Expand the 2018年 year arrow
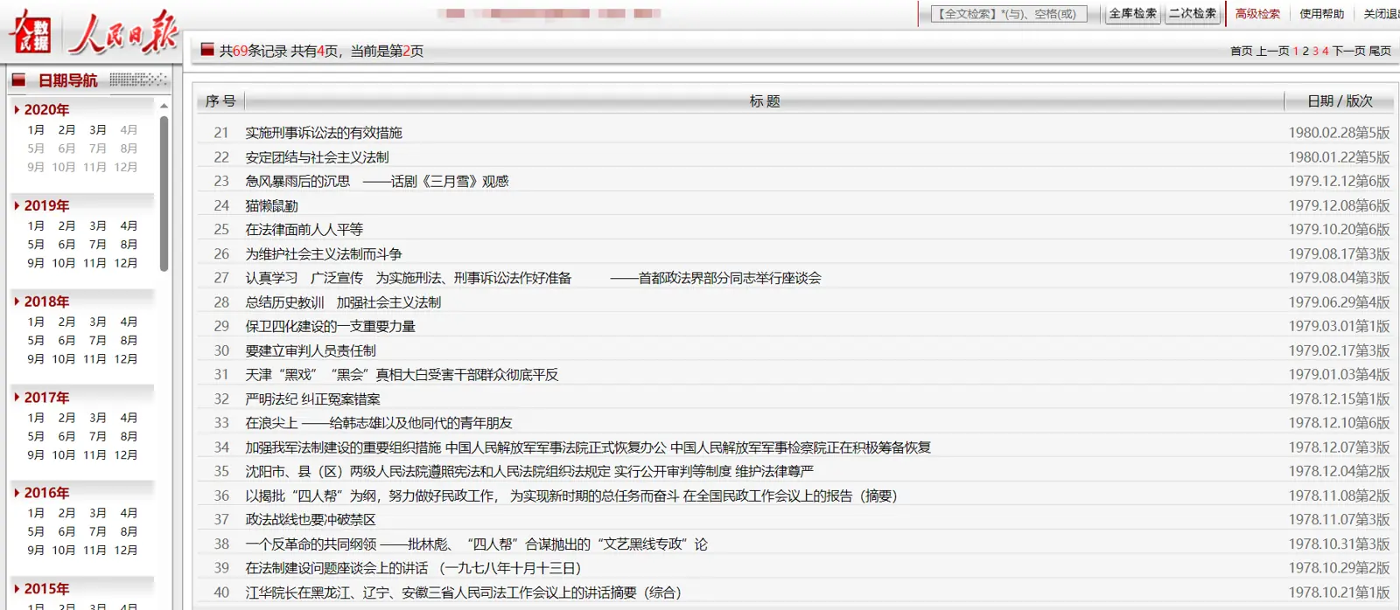This screenshot has height=610, width=1400. pos(17,302)
